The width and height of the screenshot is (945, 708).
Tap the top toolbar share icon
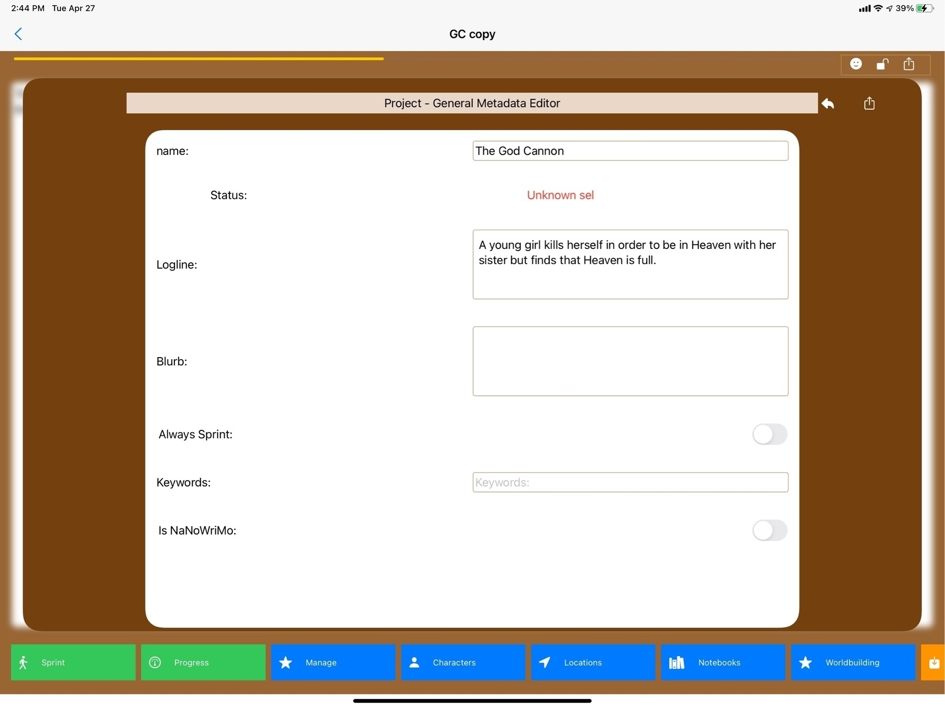pyautogui.click(x=909, y=64)
